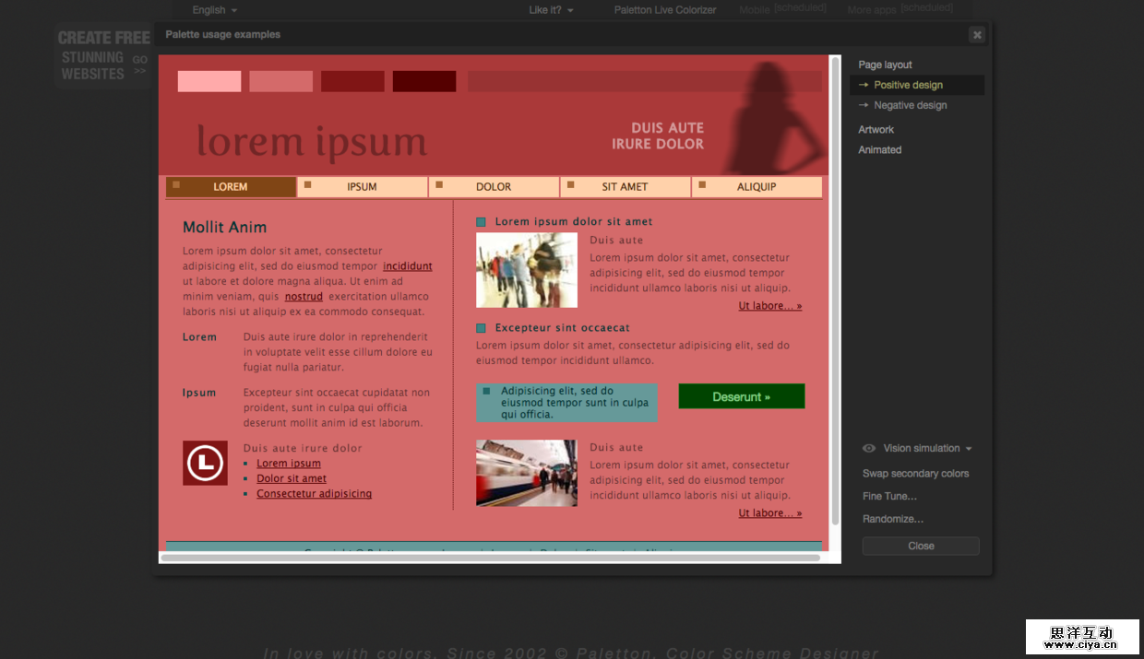This screenshot has width=1144, height=659.
Task: Click the teal square bullet beside Lorem ipsum dolor sit amet
Action: click(x=481, y=222)
